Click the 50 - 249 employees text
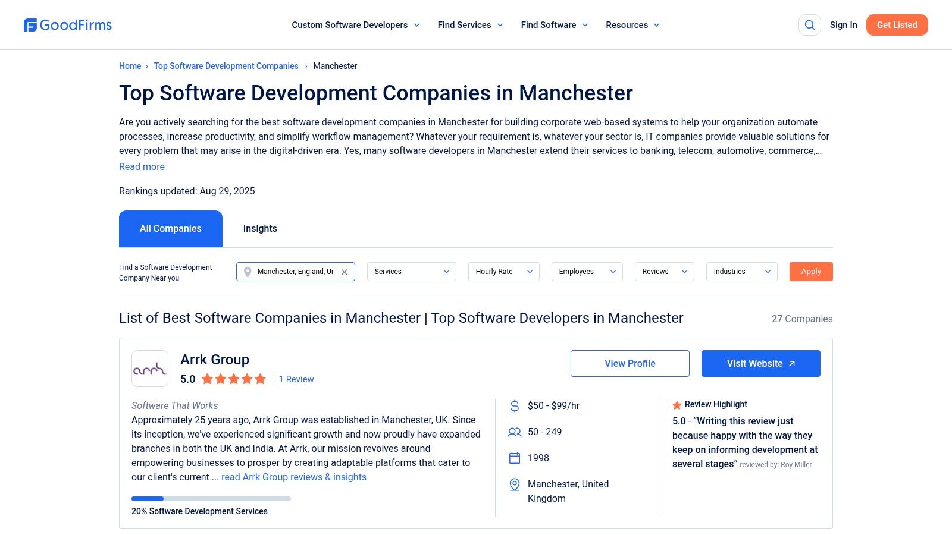 (544, 432)
